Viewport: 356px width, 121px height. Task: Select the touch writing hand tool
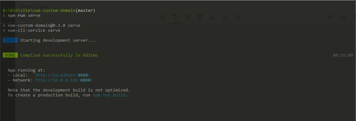[x=162, y=17]
